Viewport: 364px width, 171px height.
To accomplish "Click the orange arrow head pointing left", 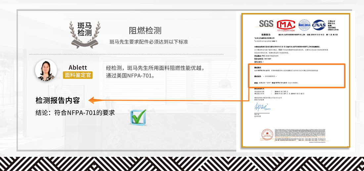I will (92, 100).
